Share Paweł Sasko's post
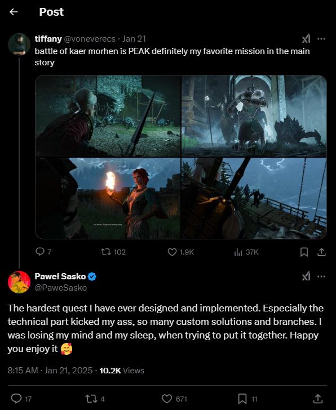 (x=318, y=399)
